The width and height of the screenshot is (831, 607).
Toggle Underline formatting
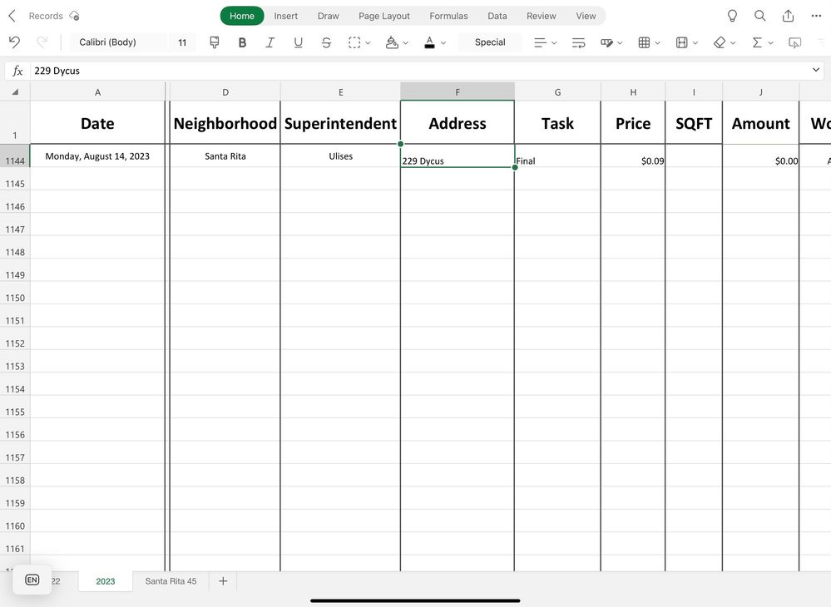click(299, 42)
